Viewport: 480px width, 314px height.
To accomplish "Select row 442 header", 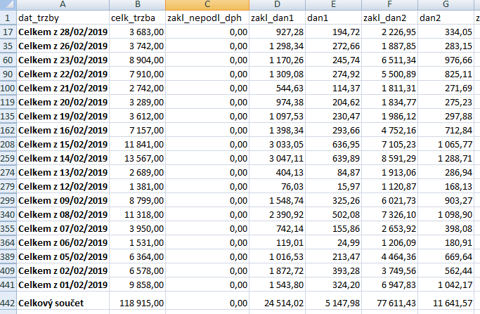I will [x=8, y=303].
